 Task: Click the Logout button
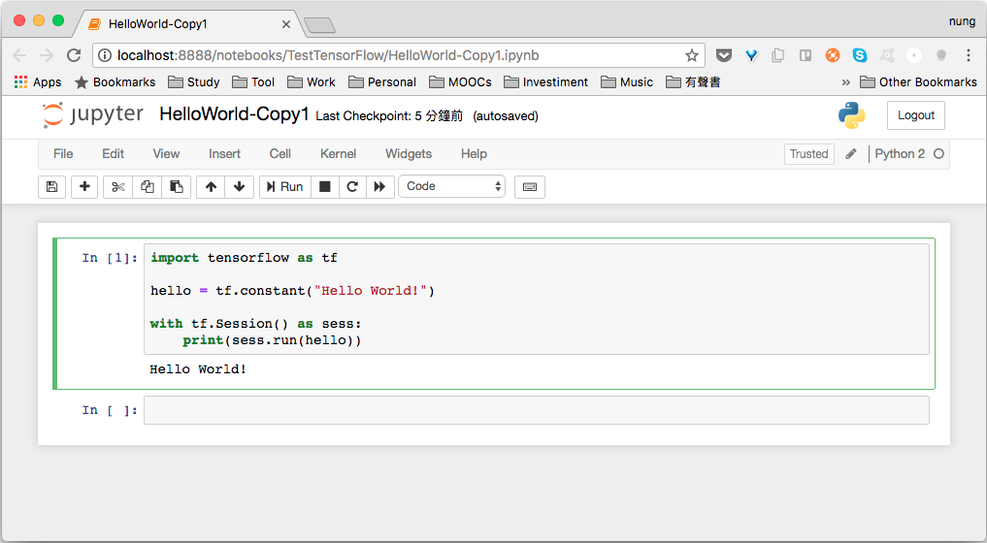[916, 115]
